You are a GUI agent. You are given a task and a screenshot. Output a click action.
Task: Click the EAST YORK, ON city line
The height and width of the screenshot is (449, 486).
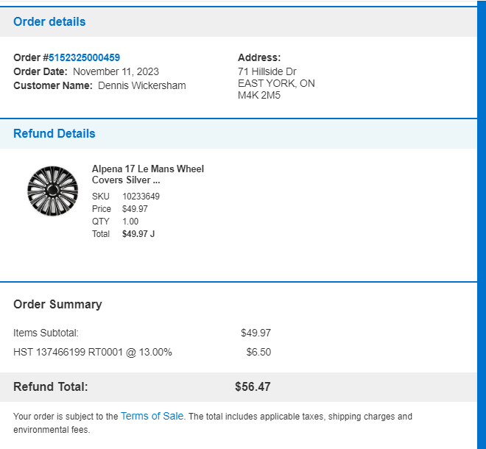click(x=276, y=83)
